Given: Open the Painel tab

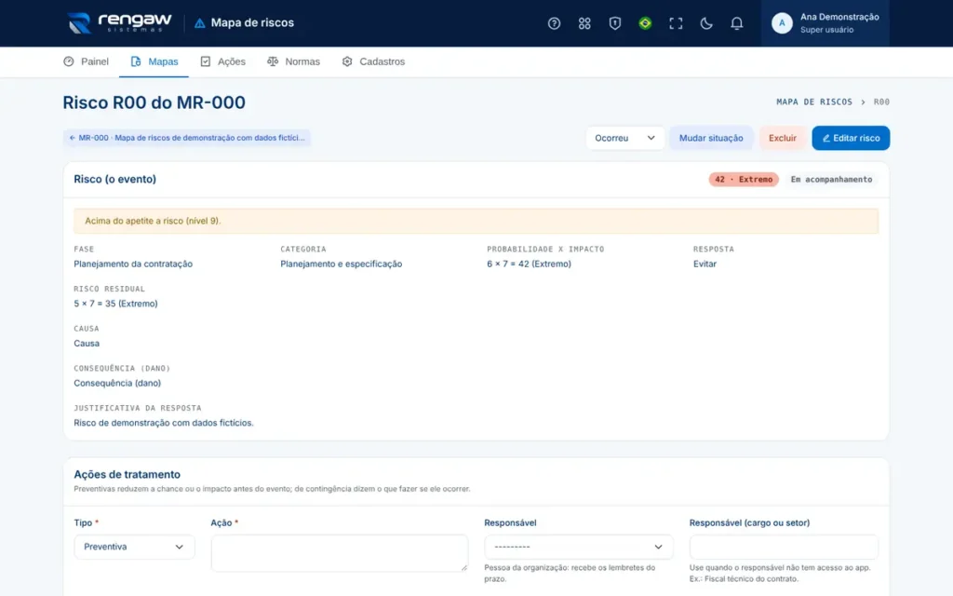Looking at the screenshot, I should tap(86, 61).
